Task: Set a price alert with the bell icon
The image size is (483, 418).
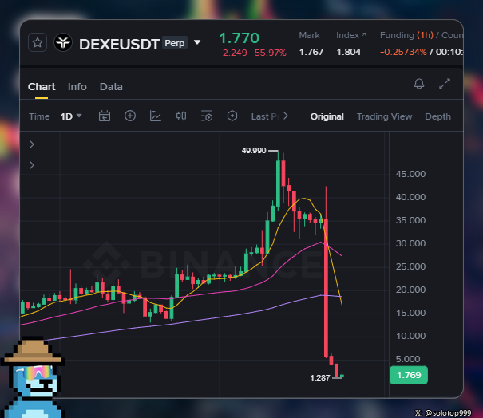Action: click(419, 84)
